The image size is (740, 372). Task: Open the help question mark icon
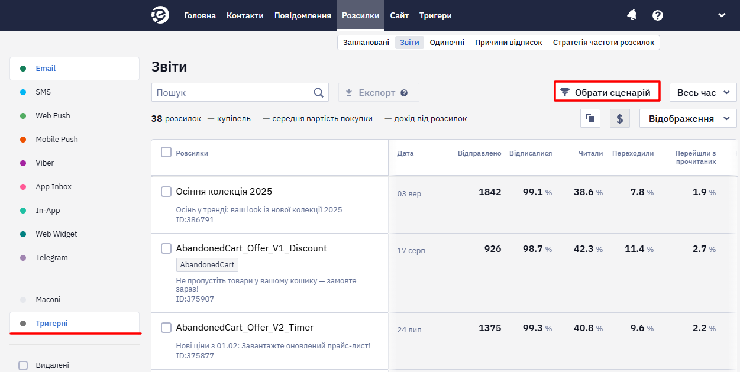pos(658,15)
